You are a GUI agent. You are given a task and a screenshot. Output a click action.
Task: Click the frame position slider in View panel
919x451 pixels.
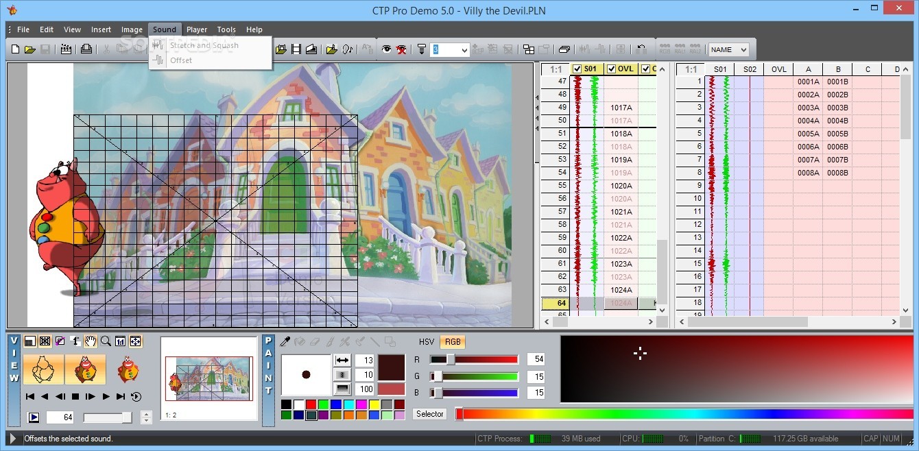[x=108, y=417]
